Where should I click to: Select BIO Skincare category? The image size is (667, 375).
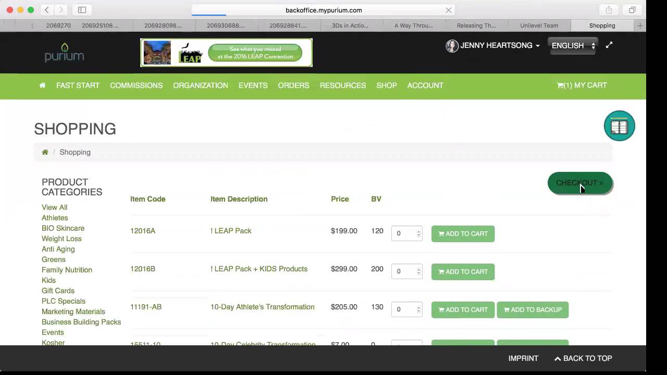tap(63, 228)
